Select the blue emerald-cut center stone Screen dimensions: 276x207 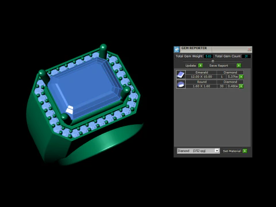[85, 88]
